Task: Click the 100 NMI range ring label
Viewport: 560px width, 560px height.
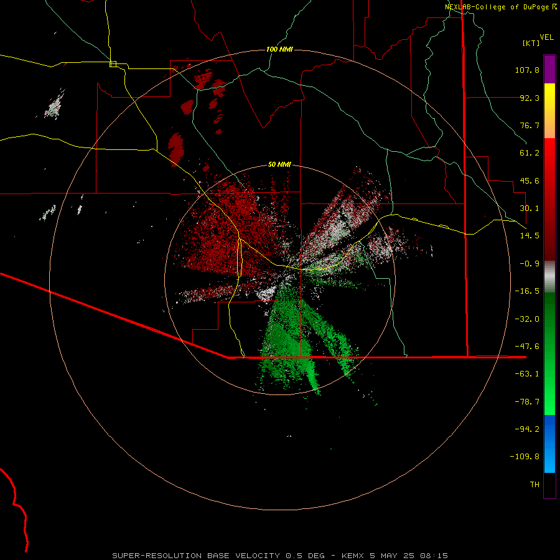Action: [279, 49]
